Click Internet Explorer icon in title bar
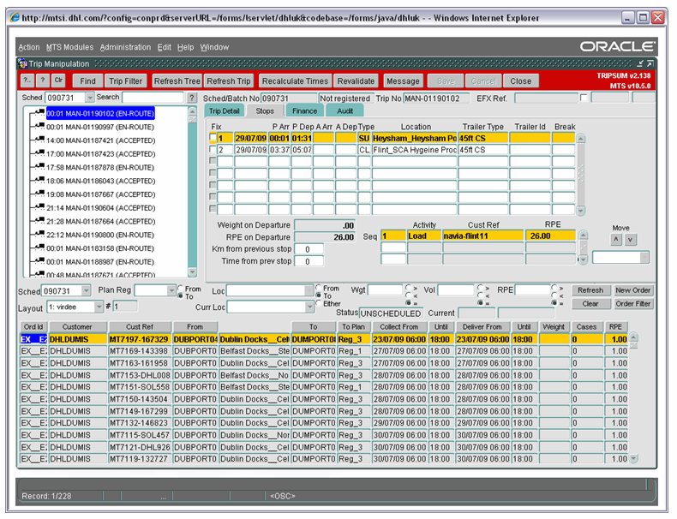Image resolution: width=677 pixels, height=519 pixels. [15, 18]
